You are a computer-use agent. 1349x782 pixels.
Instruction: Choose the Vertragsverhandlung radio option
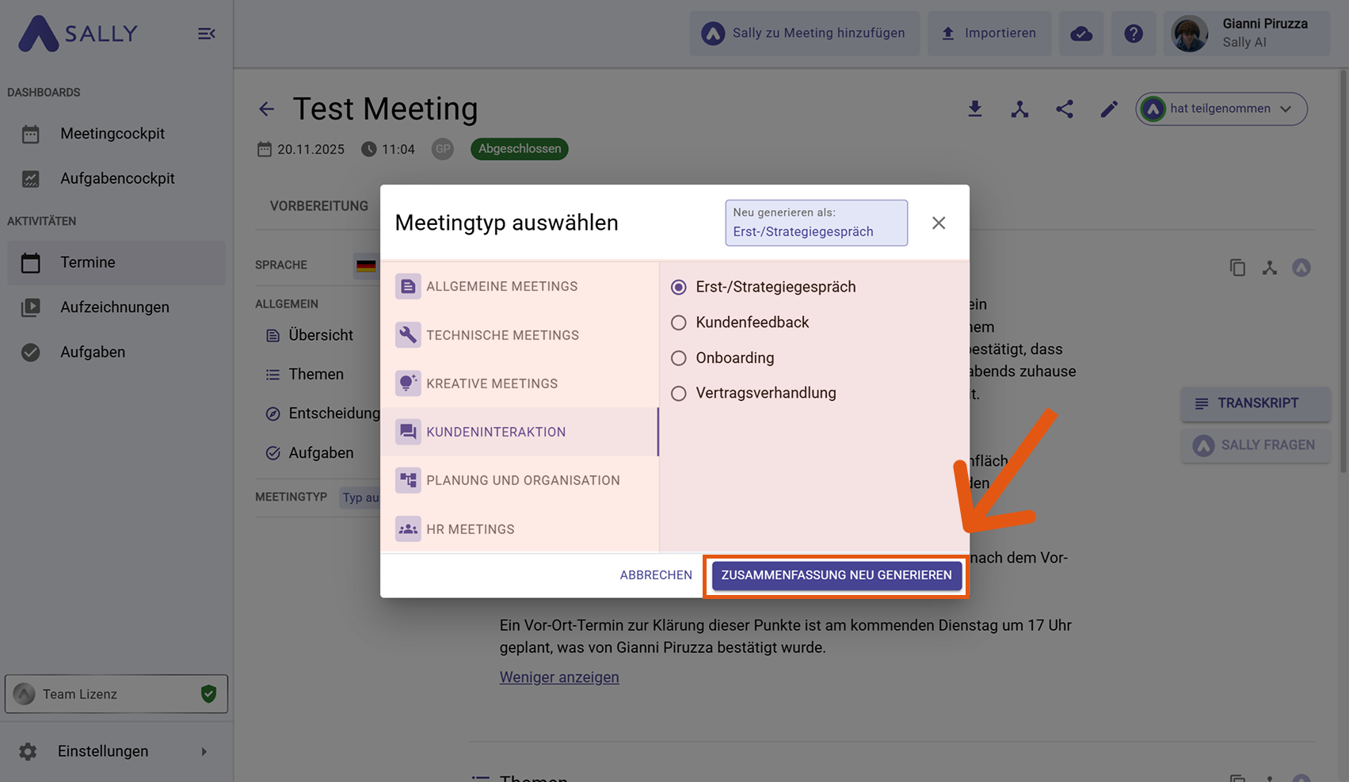point(679,393)
